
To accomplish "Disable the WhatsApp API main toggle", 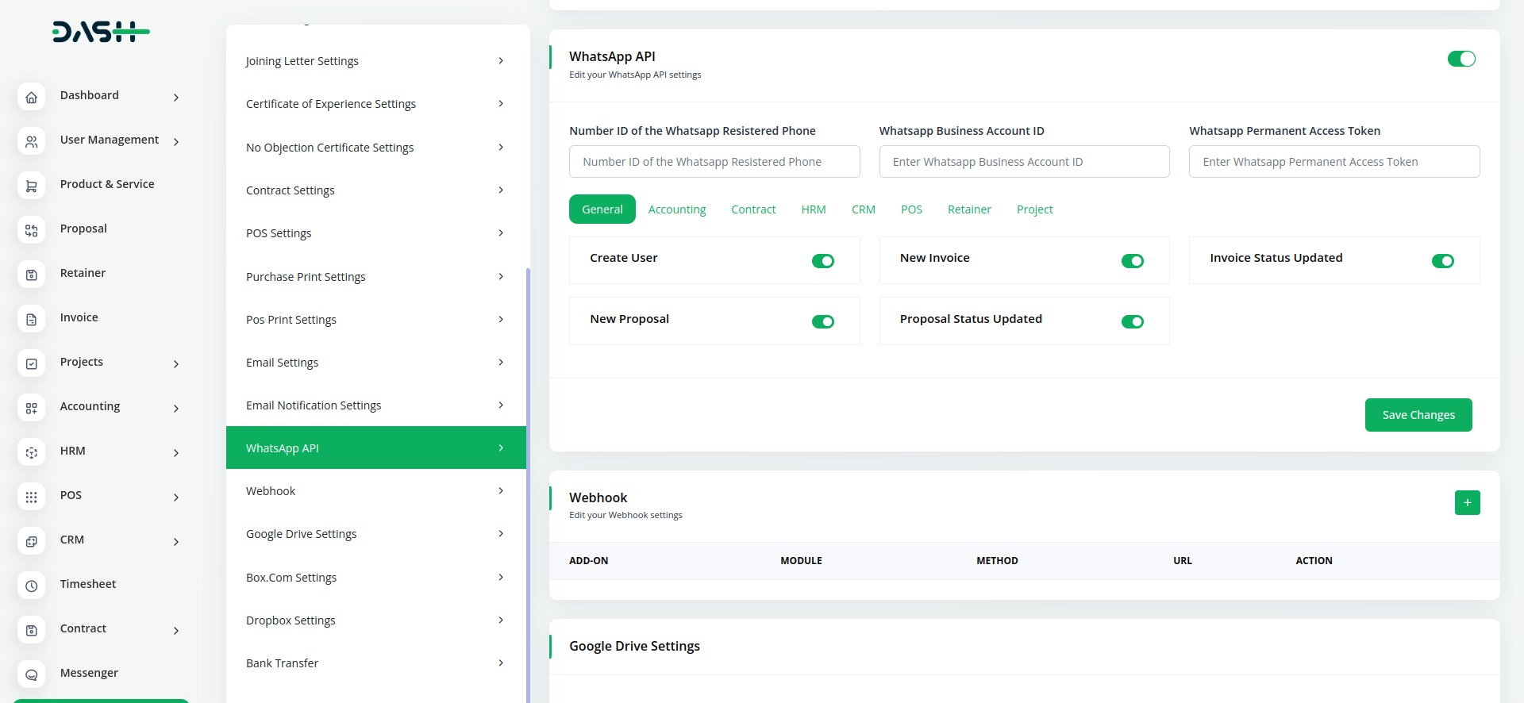I will pyautogui.click(x=1460, y=59).
